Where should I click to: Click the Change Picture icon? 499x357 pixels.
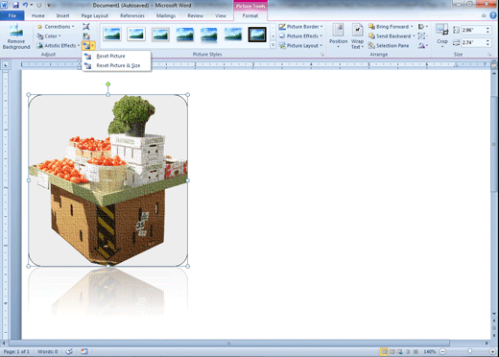pyautogui.click(x=86, y=36)
